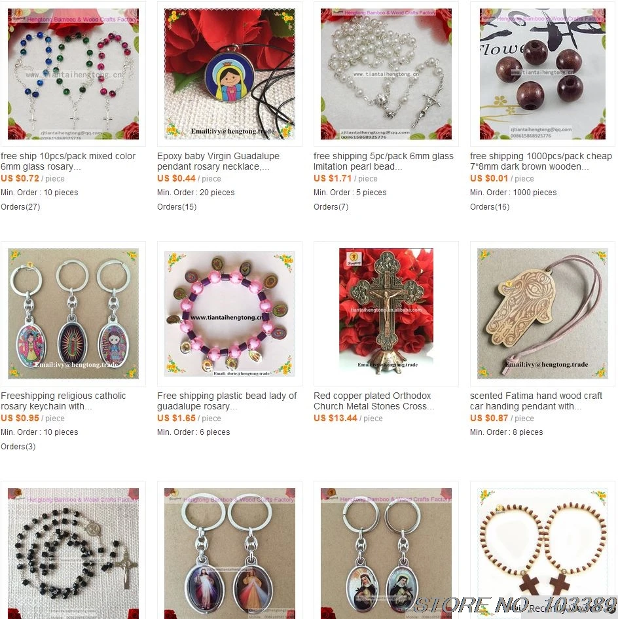Open 'Red copper plated Orthodox Church' link
Image resolution: width=618 pixels, height=619 pixels.
(x=374, y=401)
